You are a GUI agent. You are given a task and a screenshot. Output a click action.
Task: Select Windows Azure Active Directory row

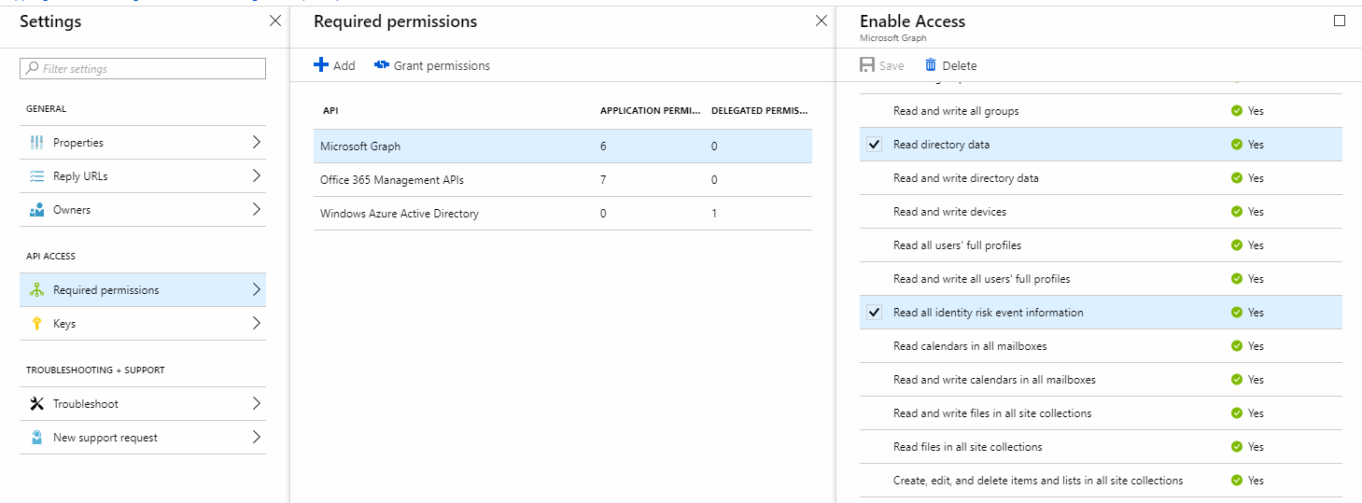click(563, 214)
